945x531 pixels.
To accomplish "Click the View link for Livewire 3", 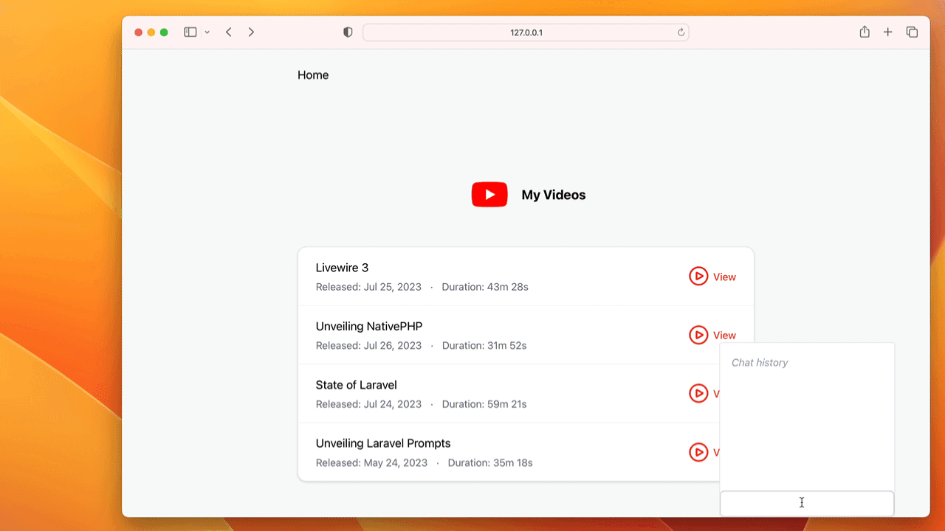I will click(x=724, y=277).
